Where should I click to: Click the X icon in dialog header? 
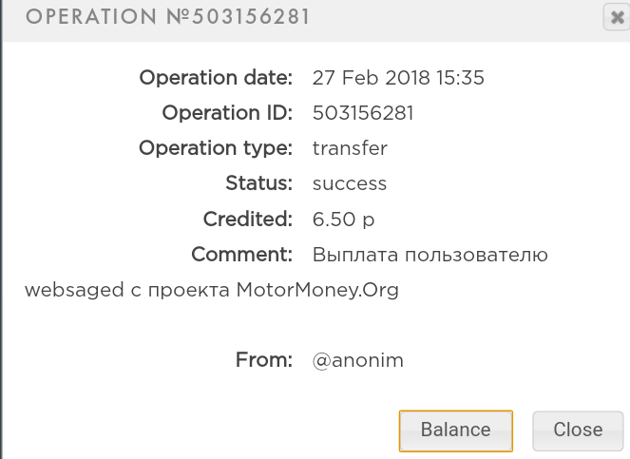(x=615, y=17)
